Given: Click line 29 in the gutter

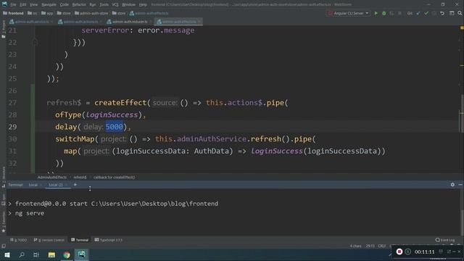Looking at the screenshot, I should [12, 127].
